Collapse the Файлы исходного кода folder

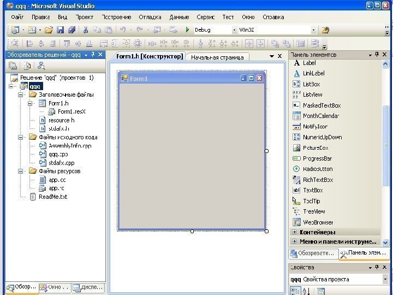click(x=21, y=137)
